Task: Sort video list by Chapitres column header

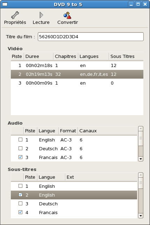Action: coord(66,57)
